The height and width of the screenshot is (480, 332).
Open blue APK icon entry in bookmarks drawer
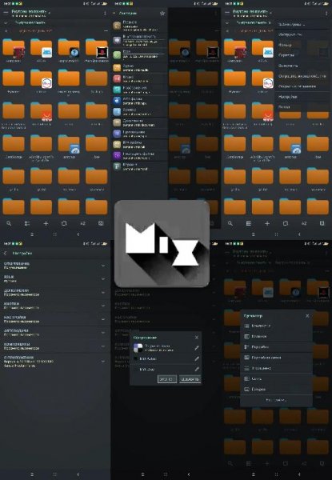click(139, 101)
